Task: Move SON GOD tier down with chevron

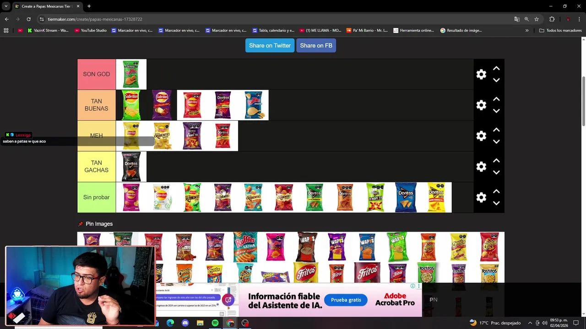Action: tap(496, 80)
